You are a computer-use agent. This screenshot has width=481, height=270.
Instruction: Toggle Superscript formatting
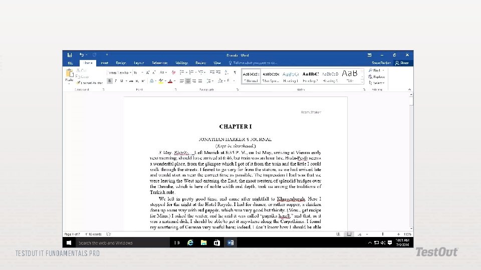tap(143, 81)
